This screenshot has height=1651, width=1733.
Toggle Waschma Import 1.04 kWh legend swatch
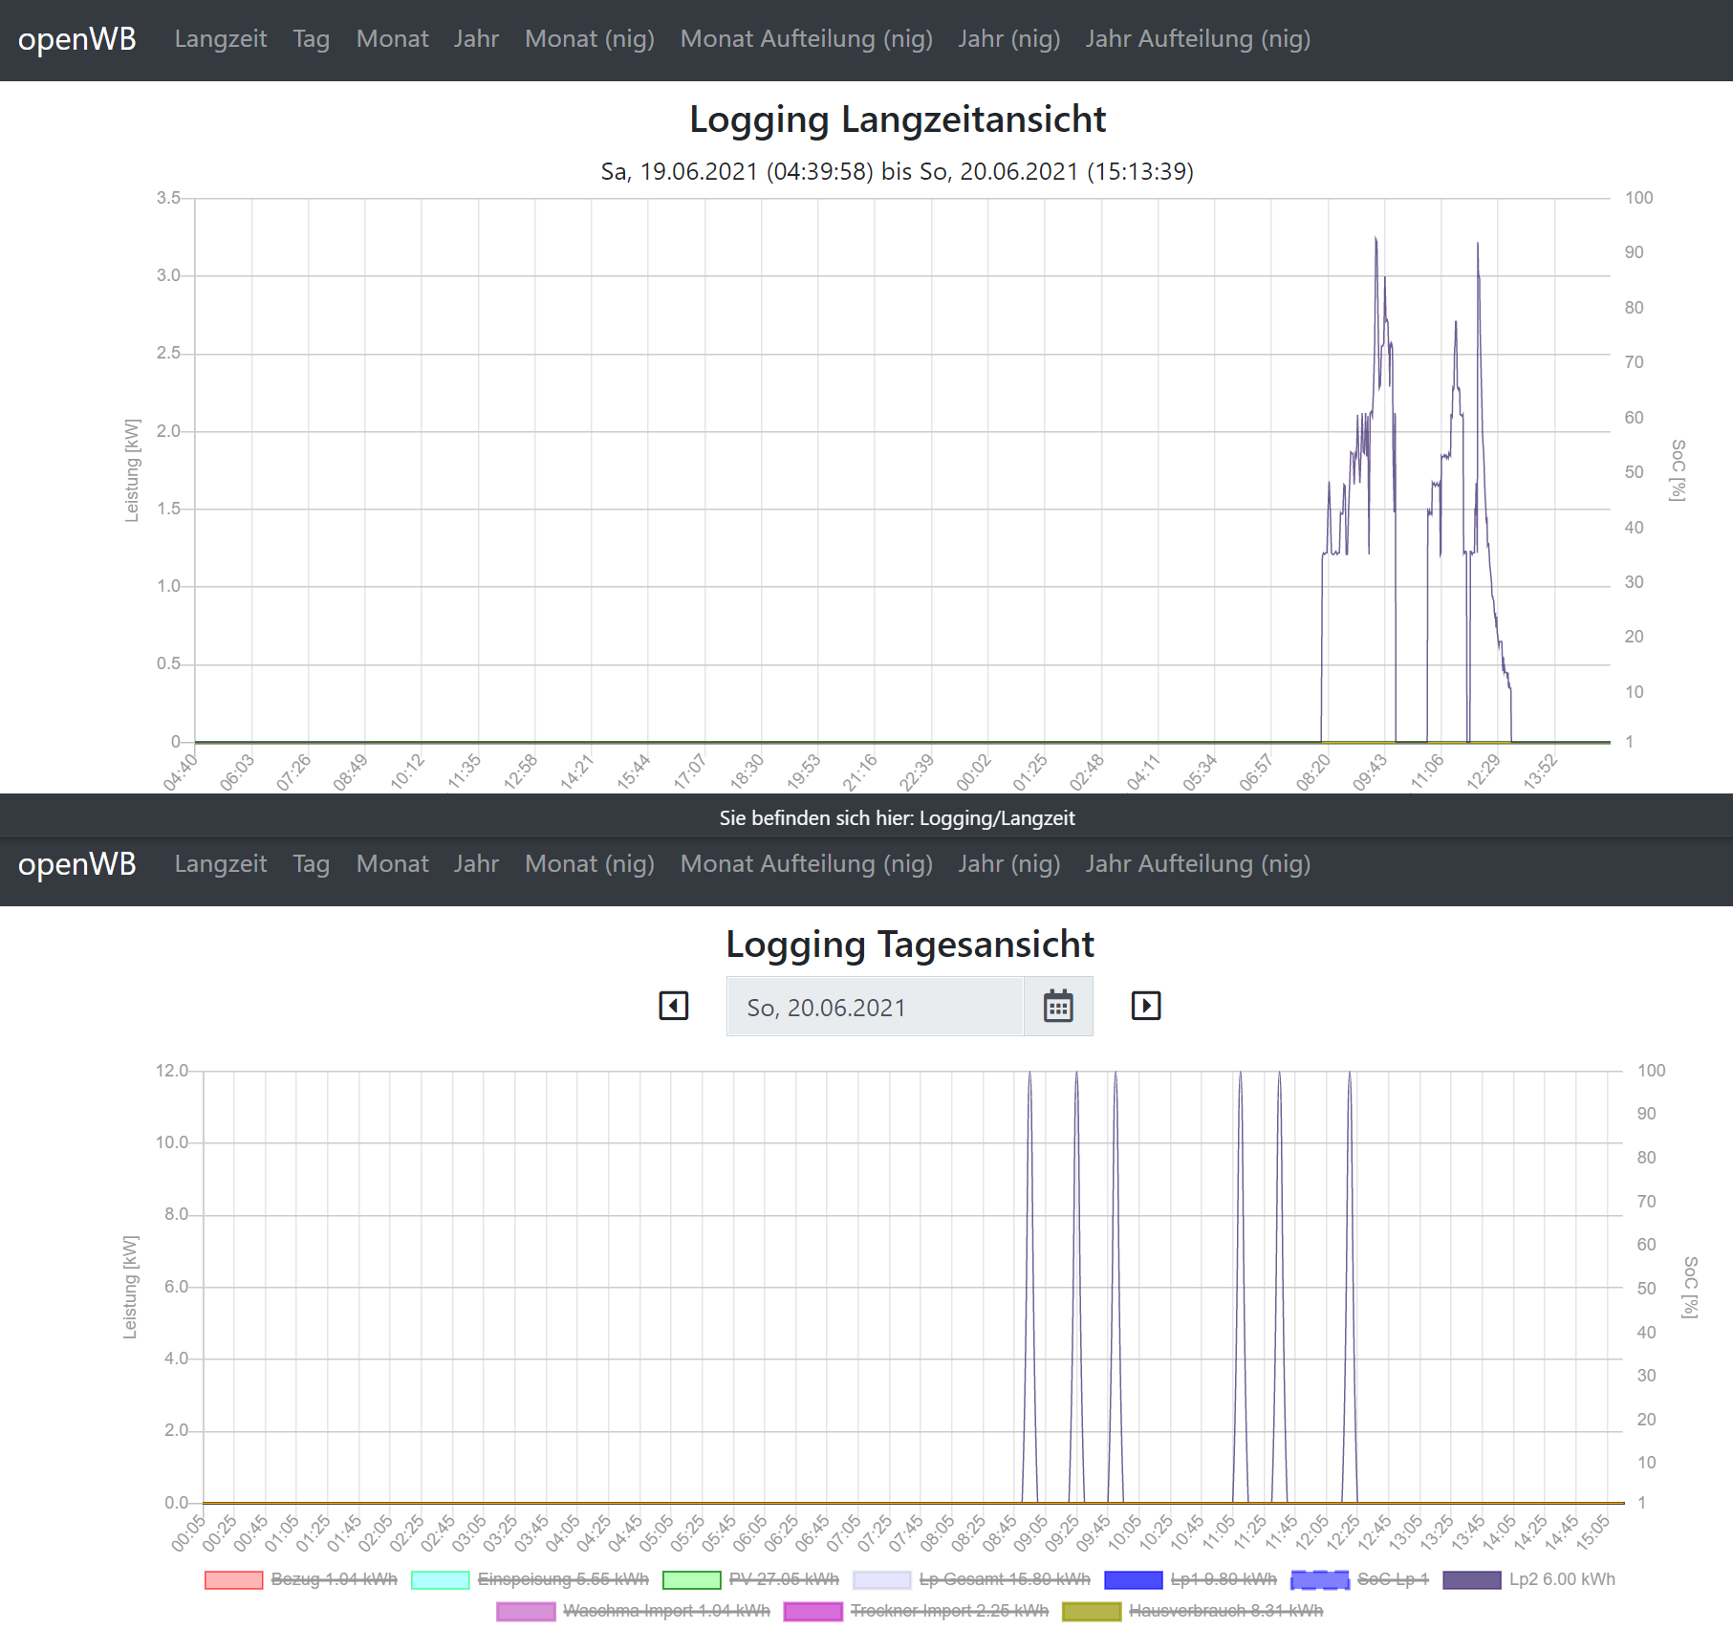[x=526, y=1612]
